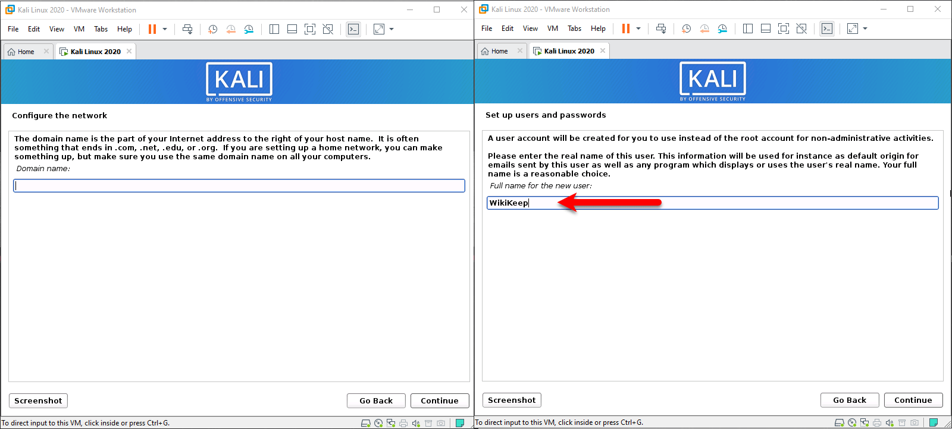952x429 pixels.
Task: Click stretch guest icon in right window
Action: 853,29
